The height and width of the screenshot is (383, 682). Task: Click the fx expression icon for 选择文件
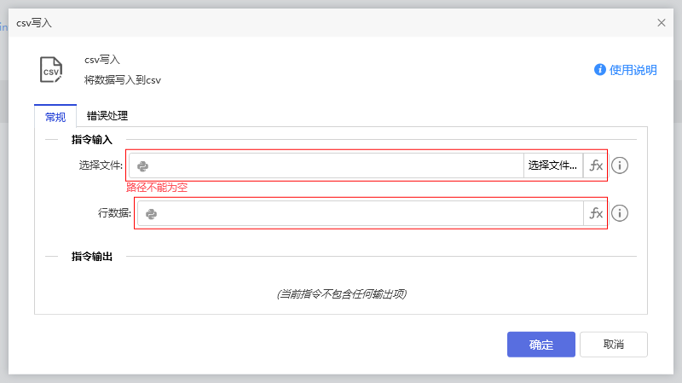(596, 165)
